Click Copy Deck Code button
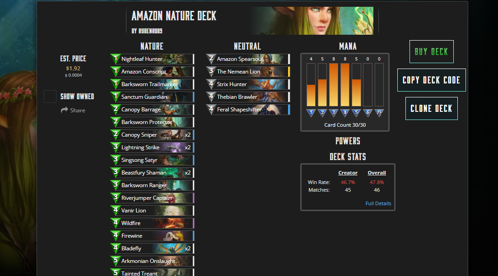Screen dimensions: 498x276 pos(431,80)
